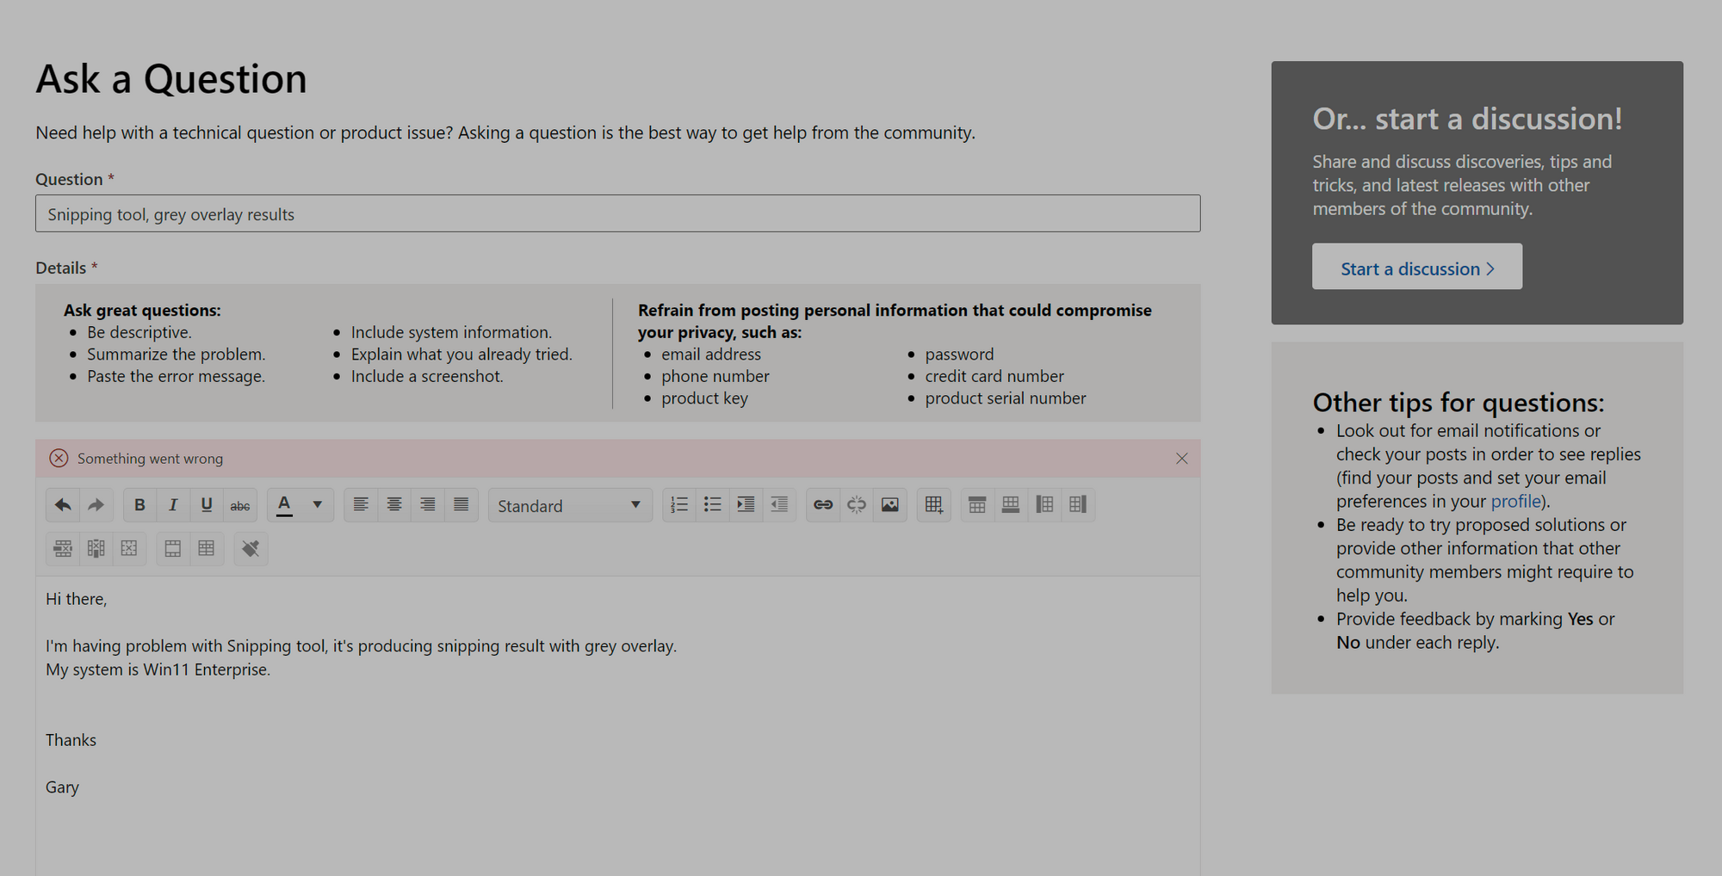This screenshot has width=1722, height=876.
Task: Click the 'Something went wrong' message text
Action: 150,459
